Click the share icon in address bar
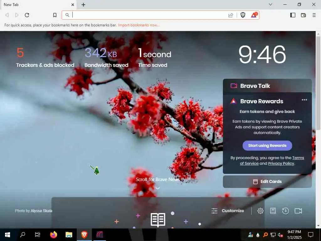 (231, 15)
